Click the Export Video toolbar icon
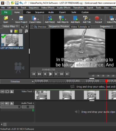This screenshot has height=131, width=116. [34, 18]
